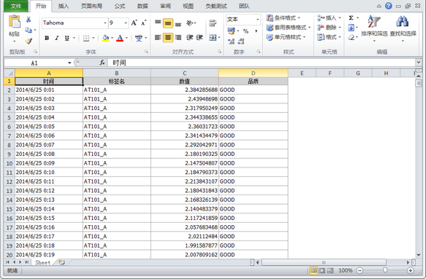Switch to the 页面布局 ribbon tab

click(91, 6)
